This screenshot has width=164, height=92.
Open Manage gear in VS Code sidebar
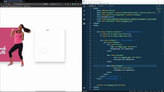(x=84, y=88)
